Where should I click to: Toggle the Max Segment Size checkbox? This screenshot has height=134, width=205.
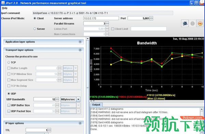coord(9,80)
